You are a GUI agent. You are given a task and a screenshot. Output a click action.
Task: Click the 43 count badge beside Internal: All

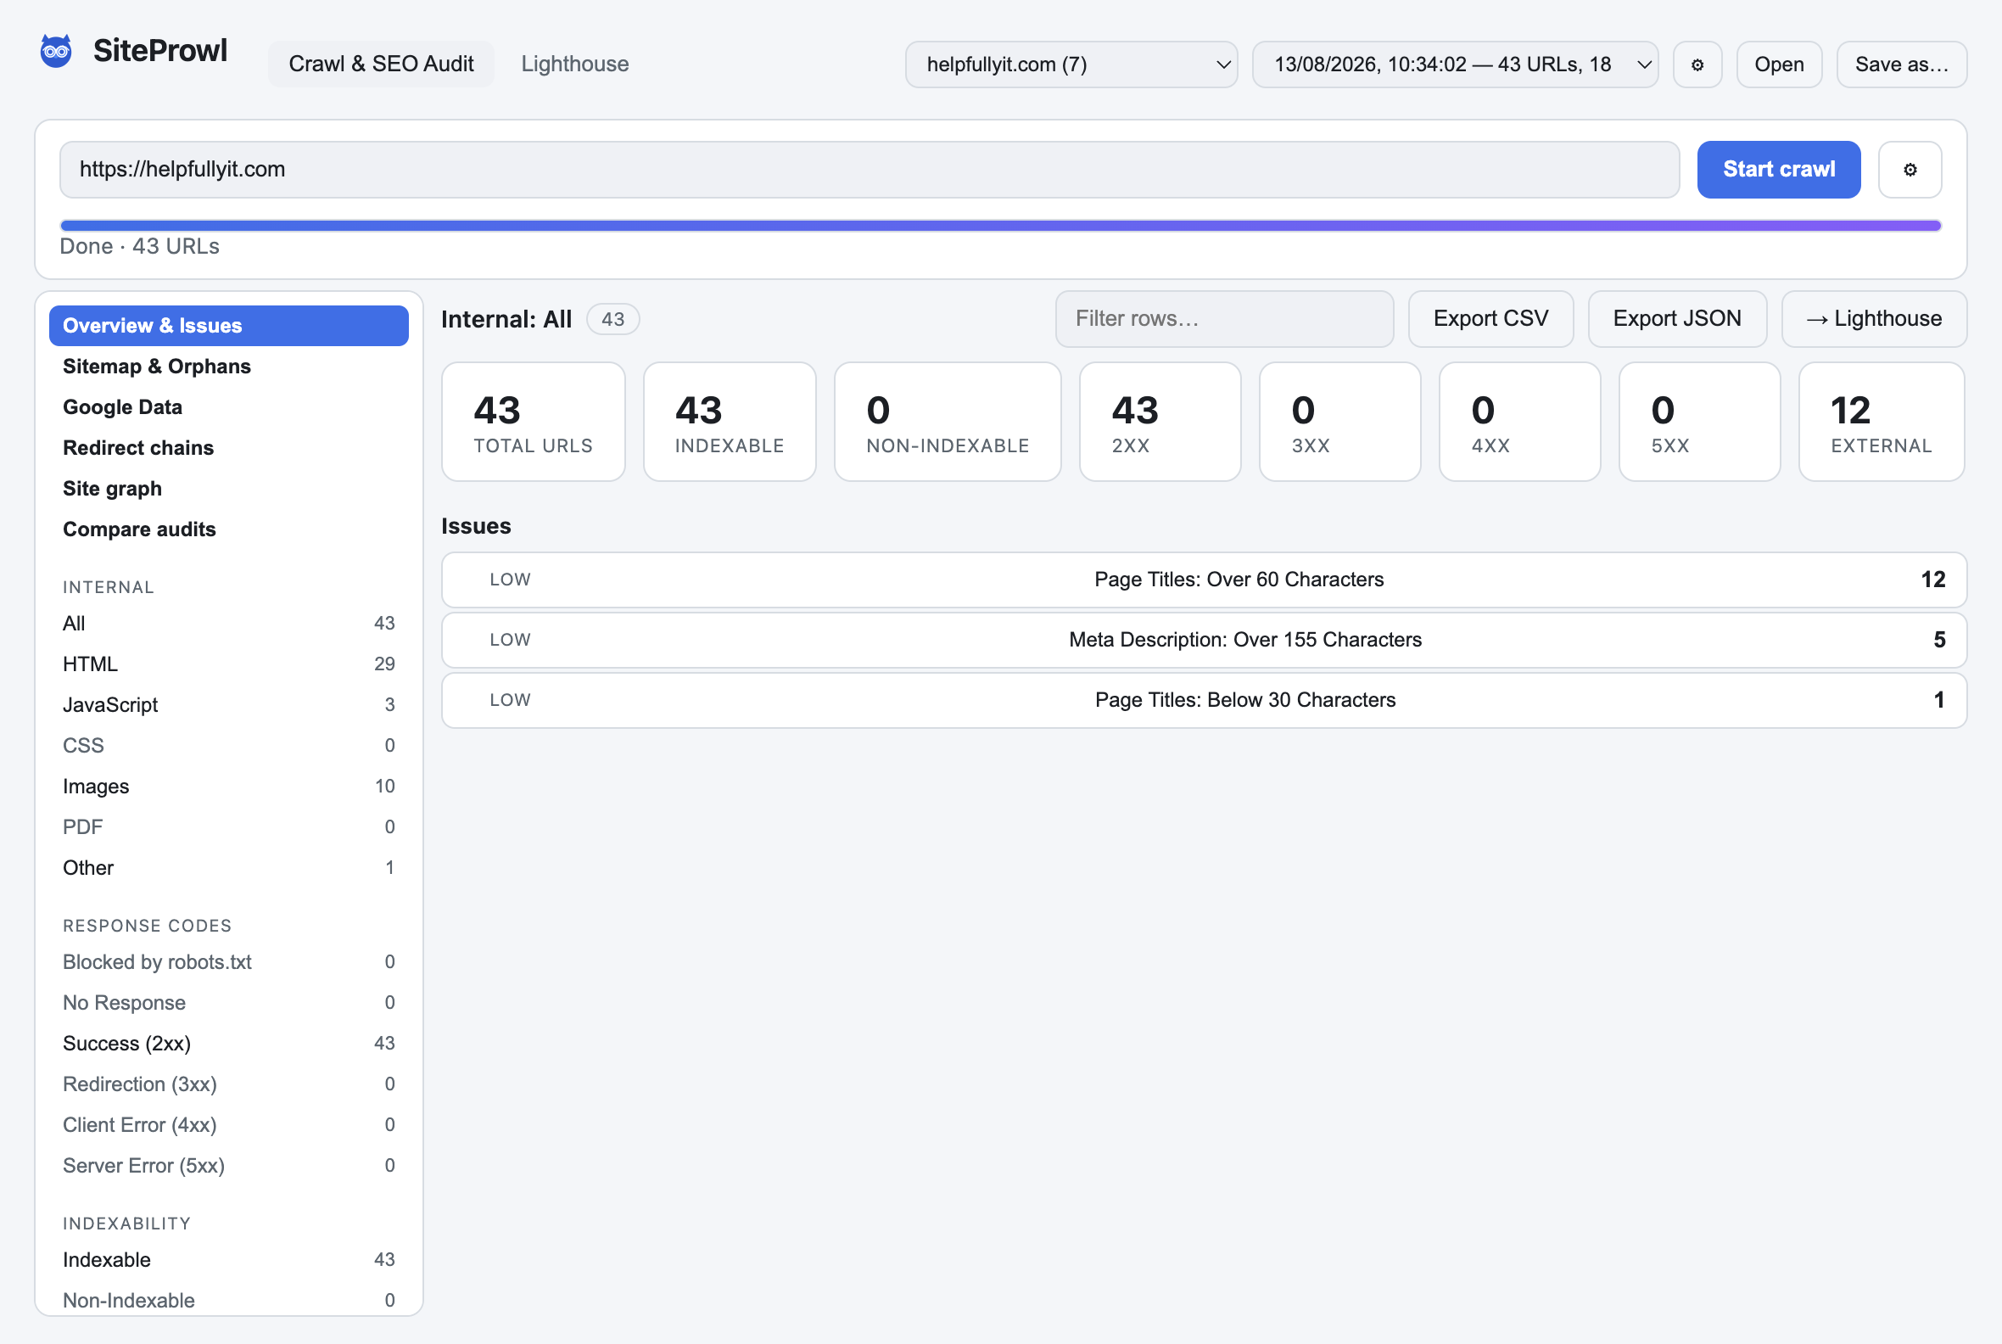click(612, 320)
